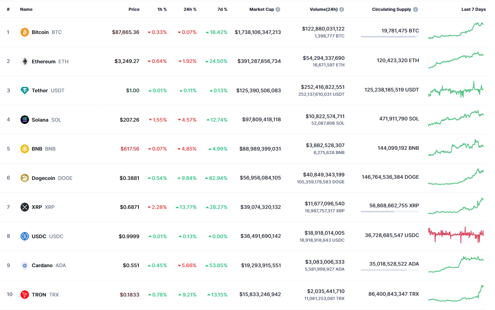Image resolution: width=495 pixels, height=310 pixels.
Task: Open the Solana name link
Action: [40, 120]
